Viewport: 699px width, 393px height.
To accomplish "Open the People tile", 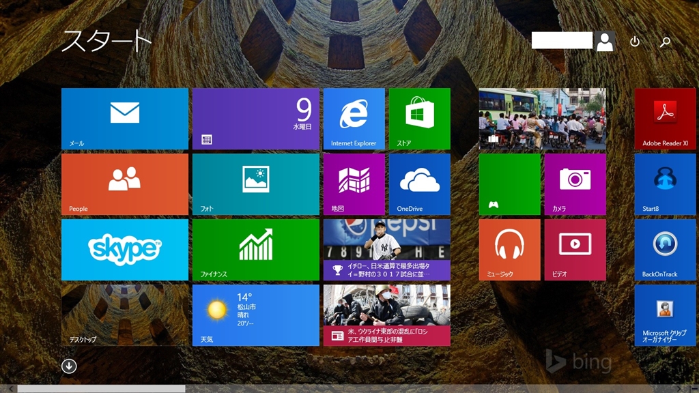I will click(125, 184).
